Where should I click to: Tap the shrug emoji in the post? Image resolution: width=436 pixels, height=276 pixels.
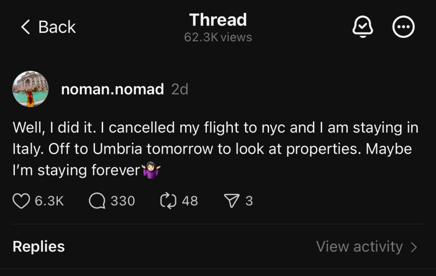tap(151, 171)
